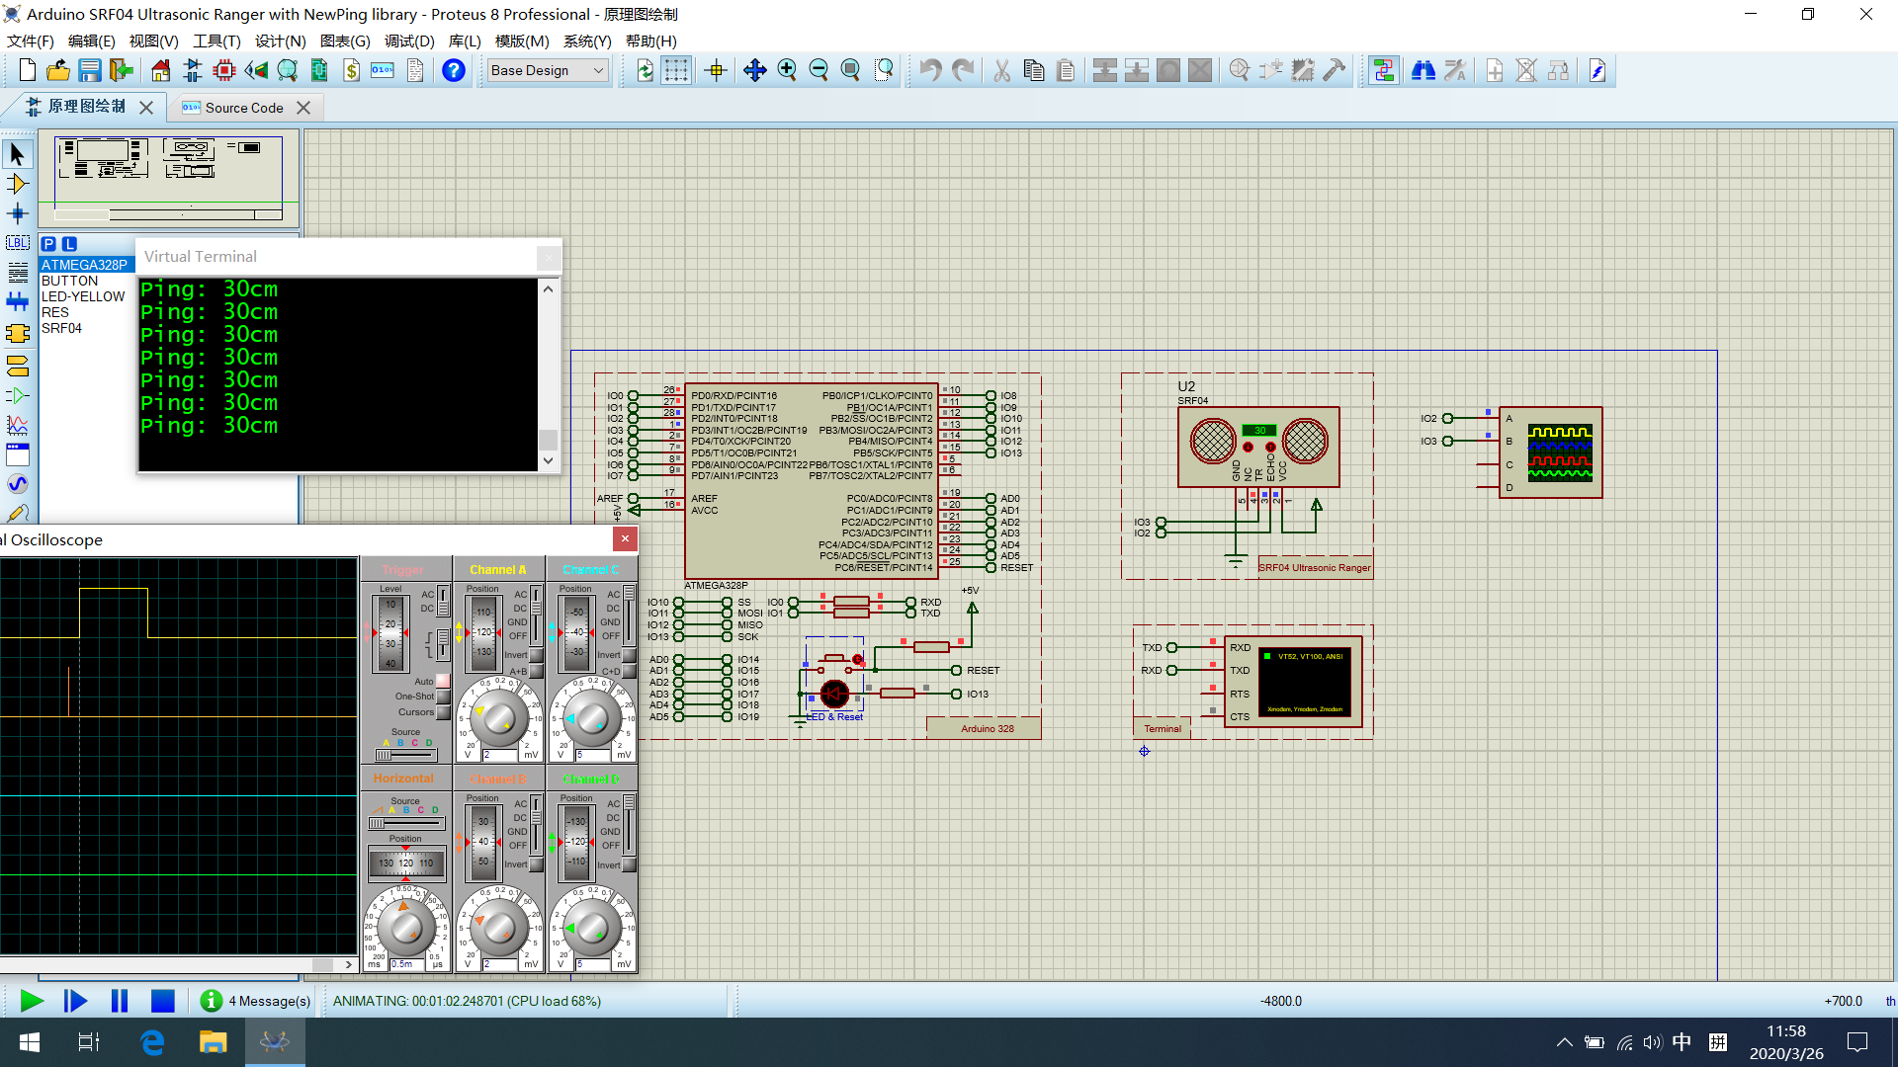The height and width of the screenshot is (1067, 1898).
Task: Open the 4 Message(s) log
Action: pyautogui.click(x=256, y=1001)
